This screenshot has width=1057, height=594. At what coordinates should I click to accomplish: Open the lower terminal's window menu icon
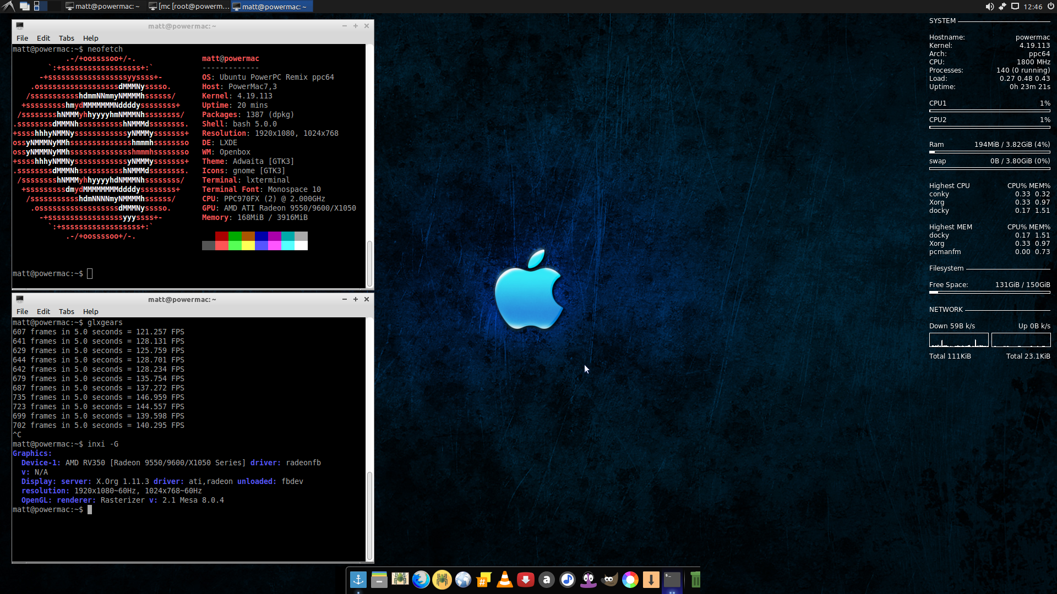pyautogui.click(x=20, y=299)
